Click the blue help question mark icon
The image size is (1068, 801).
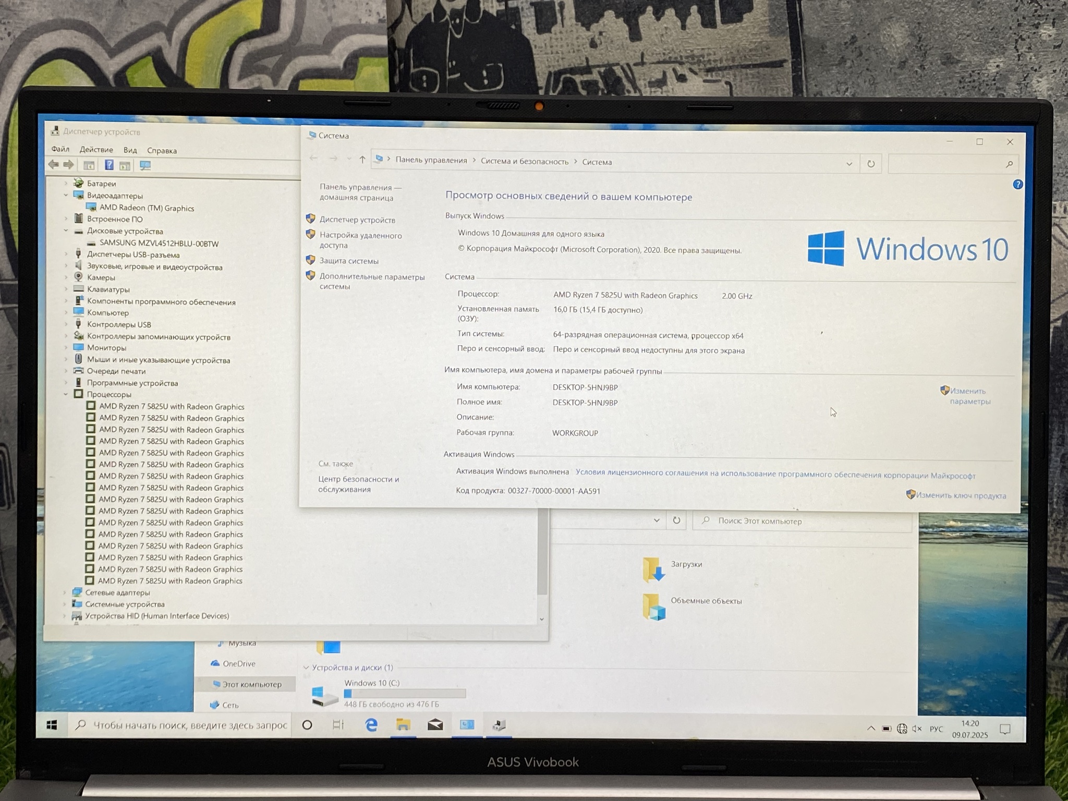point(1017,185)
